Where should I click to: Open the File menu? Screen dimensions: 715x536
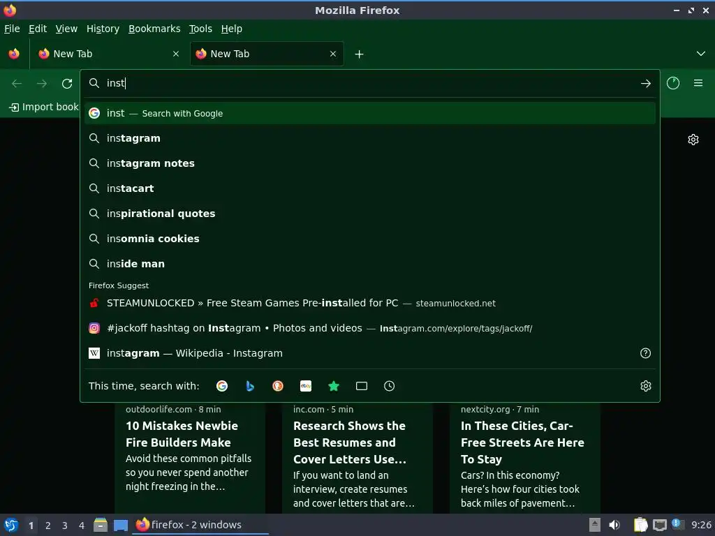pyautogui.click(x=12, y=29)
